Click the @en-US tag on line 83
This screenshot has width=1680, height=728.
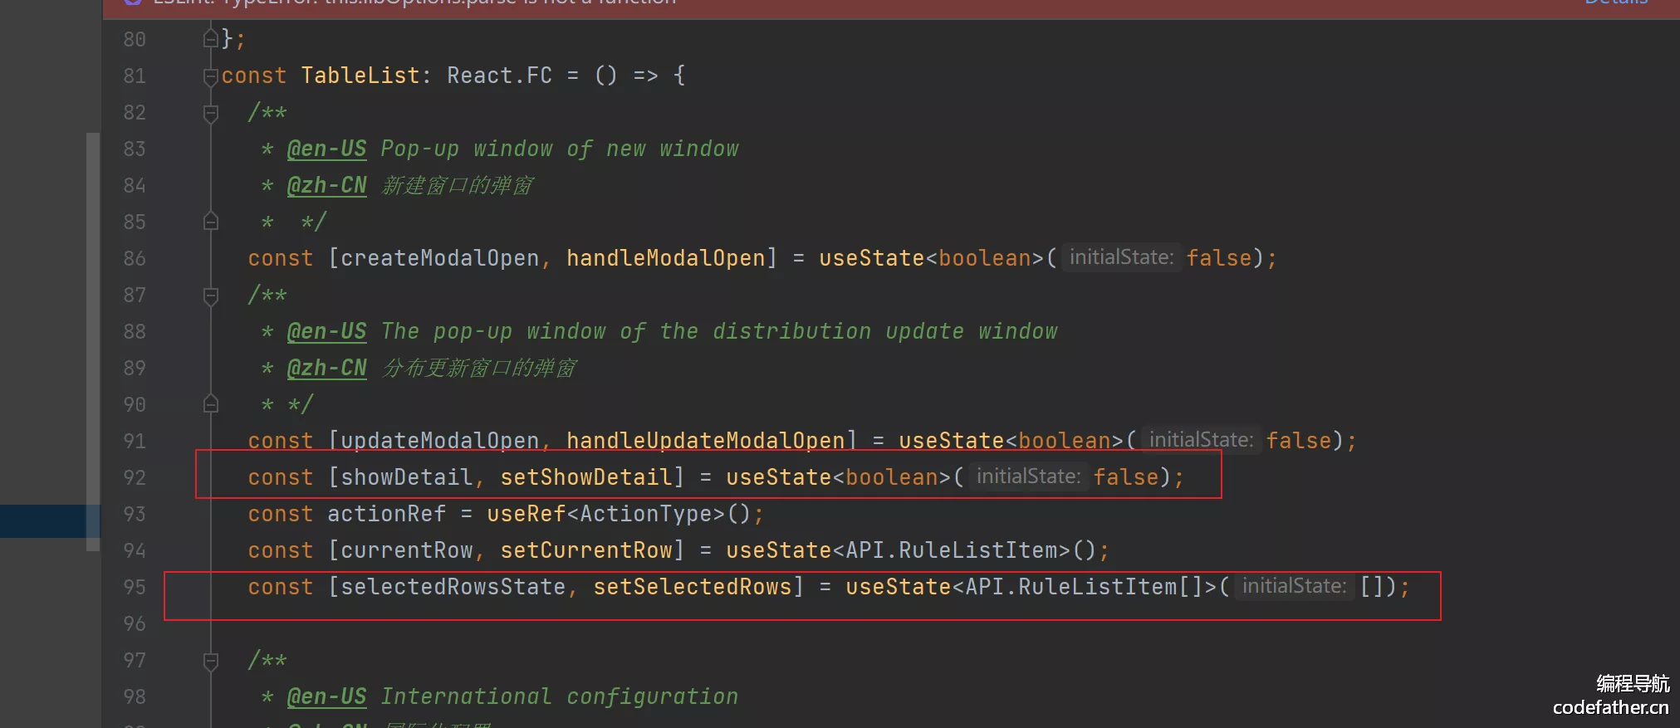point(326,149)
